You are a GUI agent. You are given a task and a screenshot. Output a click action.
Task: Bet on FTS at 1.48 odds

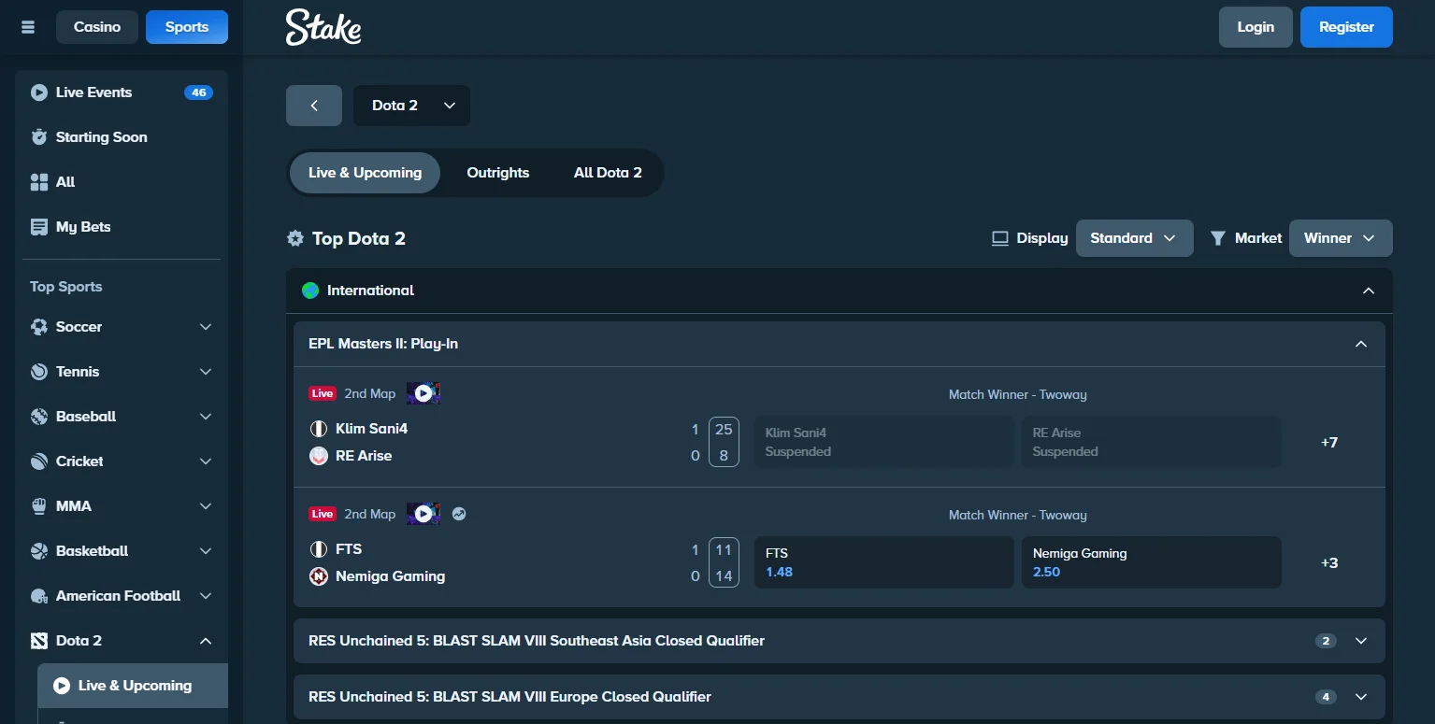click(x=884, y=562)
